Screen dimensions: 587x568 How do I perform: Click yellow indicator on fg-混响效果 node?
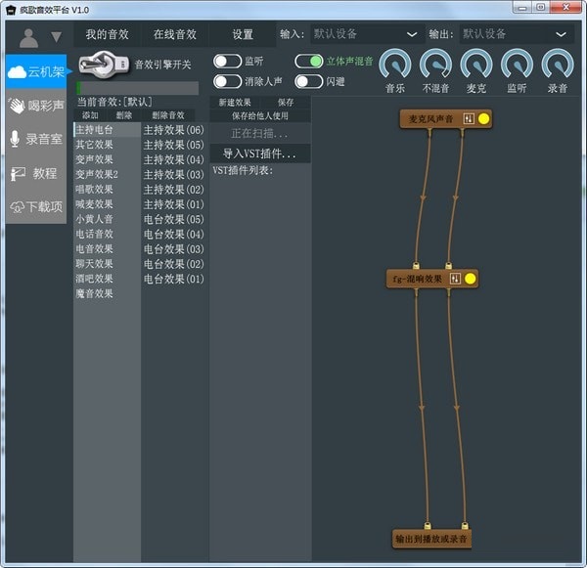[470, 279]
